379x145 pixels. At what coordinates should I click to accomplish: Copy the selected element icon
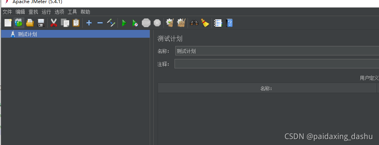tap(65, 23)
